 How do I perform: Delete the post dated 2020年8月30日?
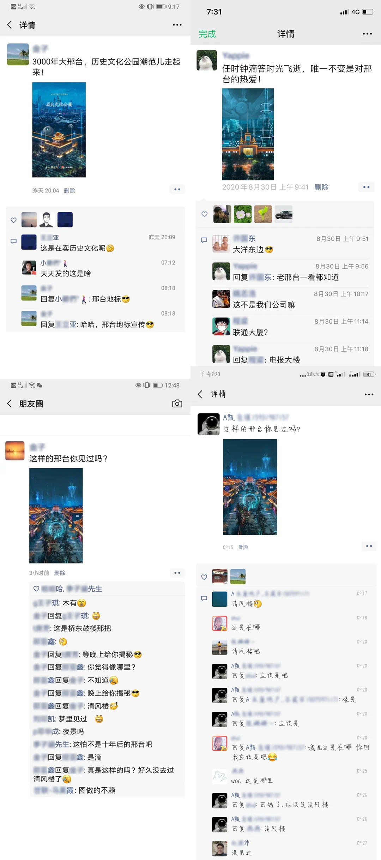(321, 187)
